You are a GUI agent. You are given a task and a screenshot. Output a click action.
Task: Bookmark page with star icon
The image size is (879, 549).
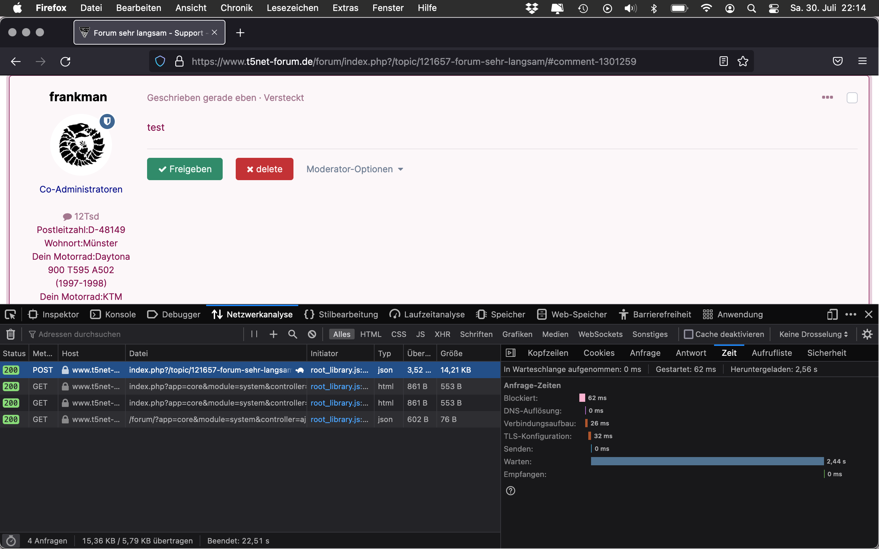tap(743, 61)
